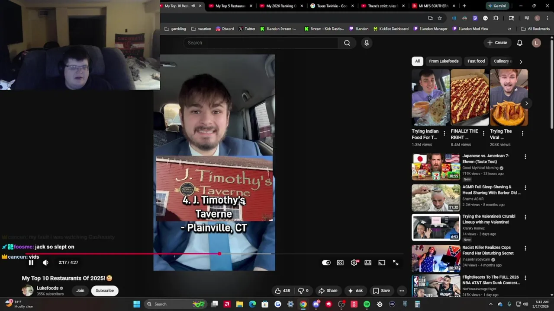The image size is (554, 311).
Task: Join the Lukefoods channel membership
Action: [x=81, y=291]
